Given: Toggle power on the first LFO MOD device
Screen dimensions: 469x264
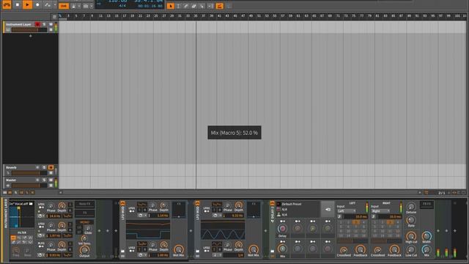Looking at the screenshot, I should pyautogui.click(x=122, y=204).
